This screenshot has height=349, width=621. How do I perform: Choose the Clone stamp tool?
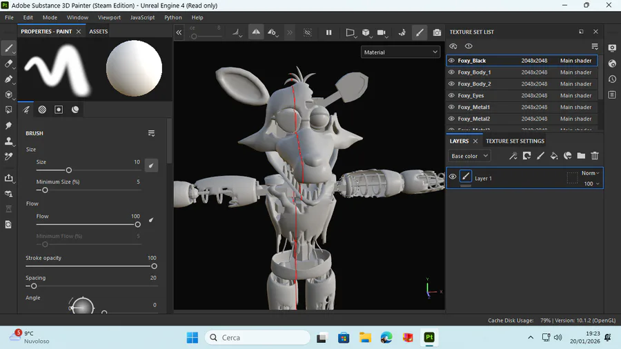click(x=9, y=141)
